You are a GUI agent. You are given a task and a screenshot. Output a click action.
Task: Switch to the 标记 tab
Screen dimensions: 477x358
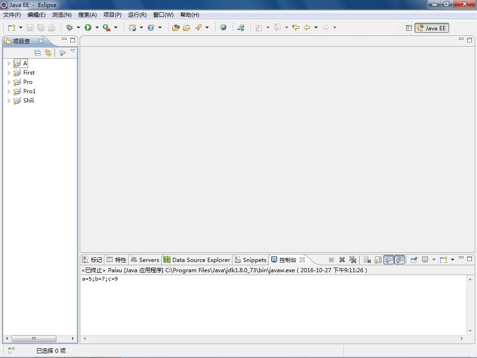[x=93, y=260]
